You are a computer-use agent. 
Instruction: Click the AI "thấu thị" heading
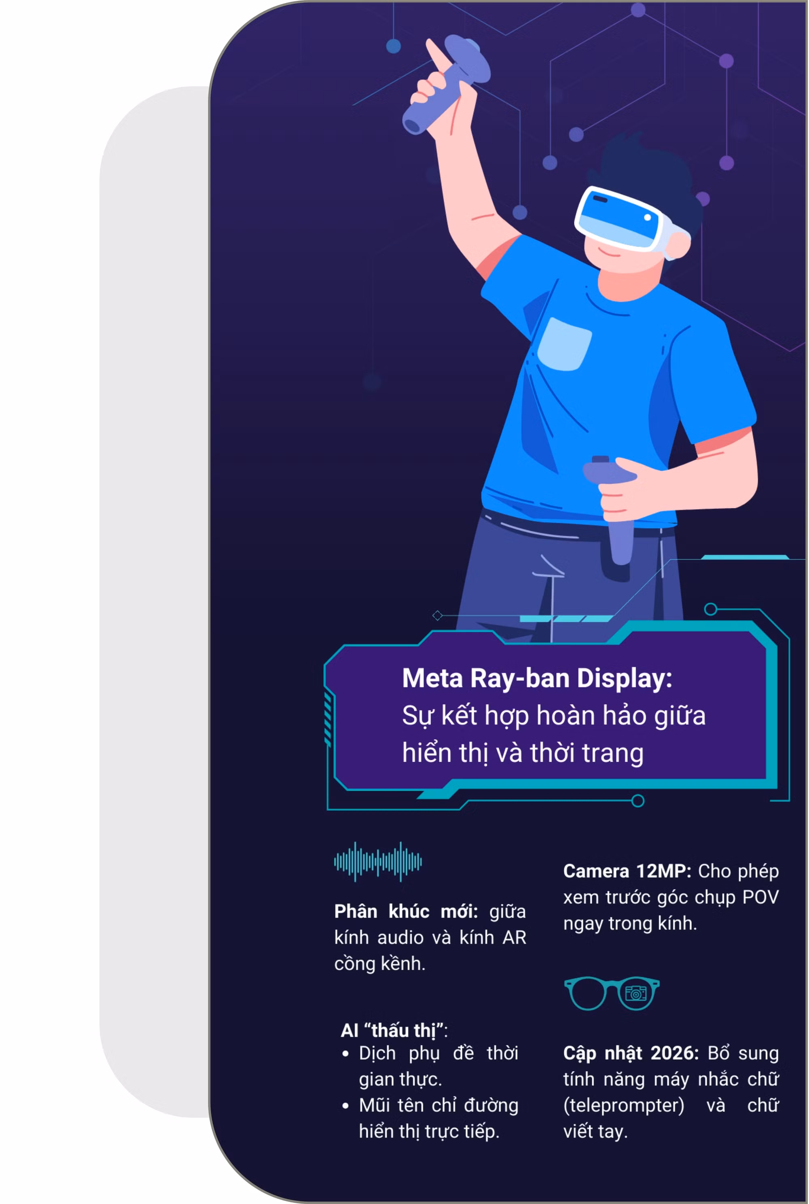pos(394,1030)
